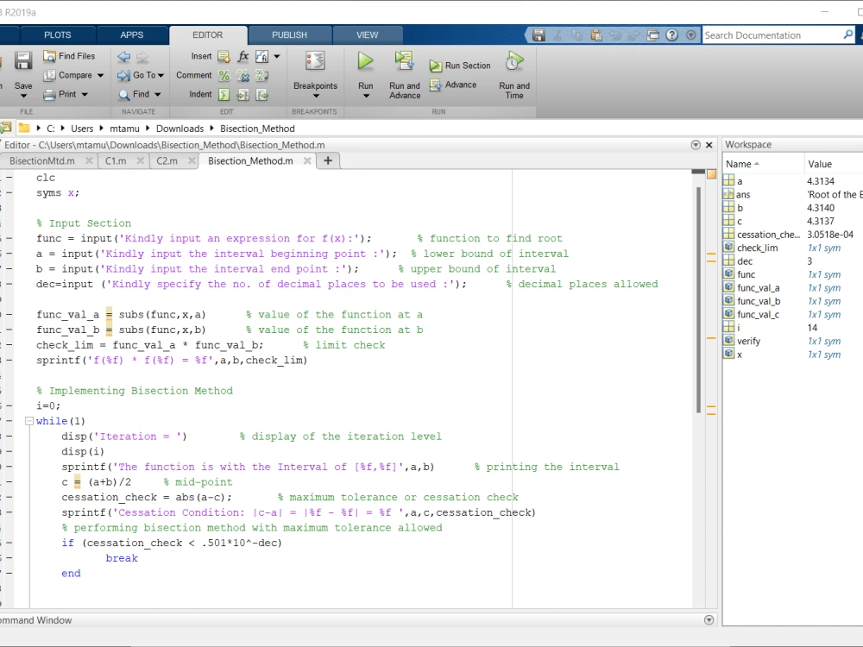The height and width of the screenshot is (647, 863).
Task: Open Editor panel actions menu arrow
Action: tap(696, 145)
